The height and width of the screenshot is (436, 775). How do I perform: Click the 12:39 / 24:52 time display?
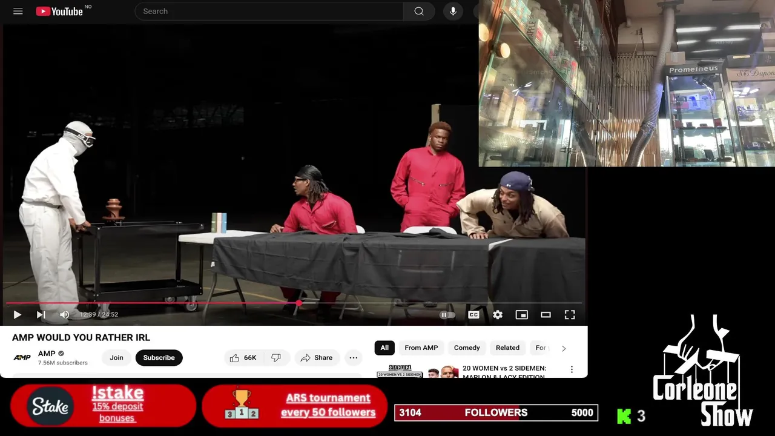click(x=99, y=315)
